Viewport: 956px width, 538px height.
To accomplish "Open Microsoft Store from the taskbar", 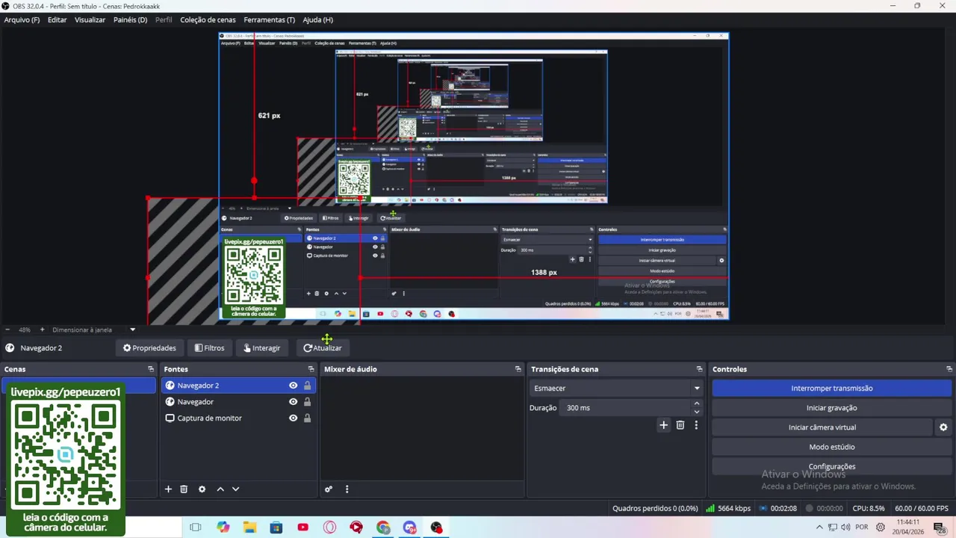I will [276, 528].
